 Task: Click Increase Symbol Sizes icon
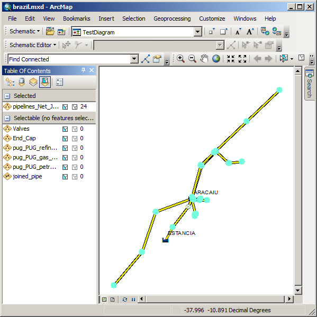click(224, 32)
